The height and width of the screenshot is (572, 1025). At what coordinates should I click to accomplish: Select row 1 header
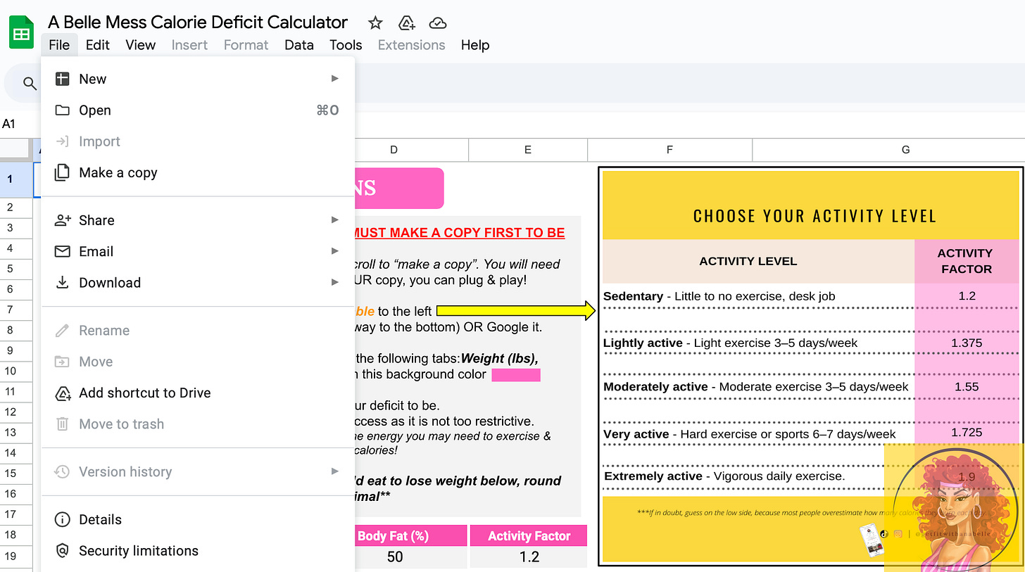coord(11,179)
